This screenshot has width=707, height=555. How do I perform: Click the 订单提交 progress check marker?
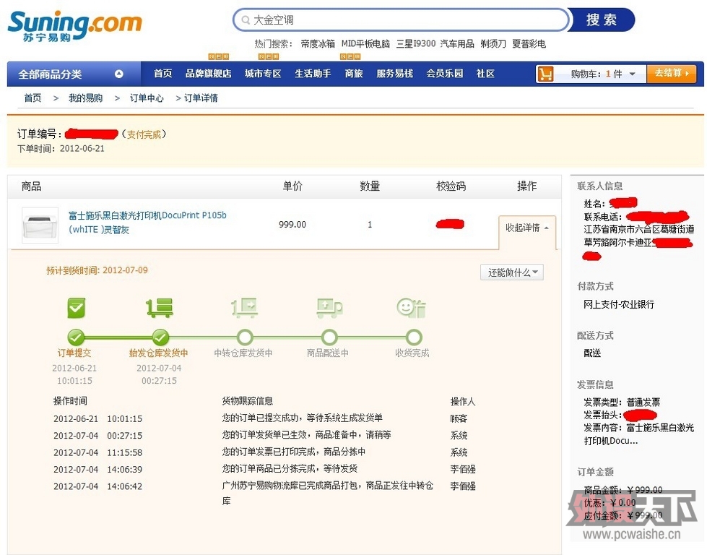[x=76, y=337]
